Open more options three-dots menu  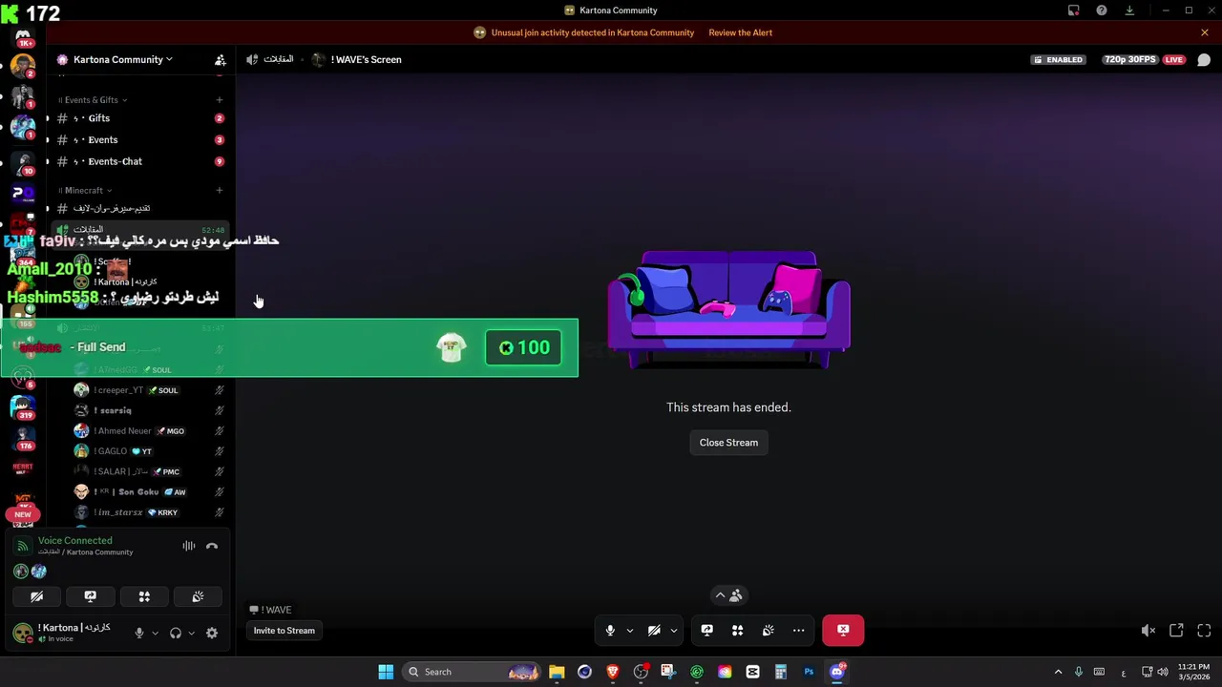coord(799,630)
